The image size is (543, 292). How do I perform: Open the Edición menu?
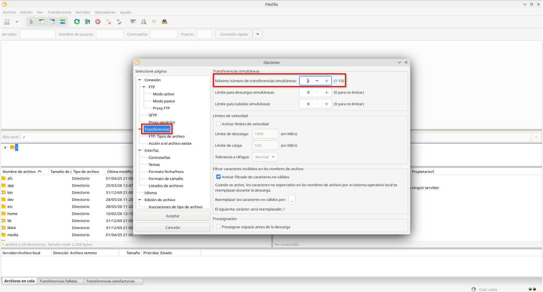[26, 12]
